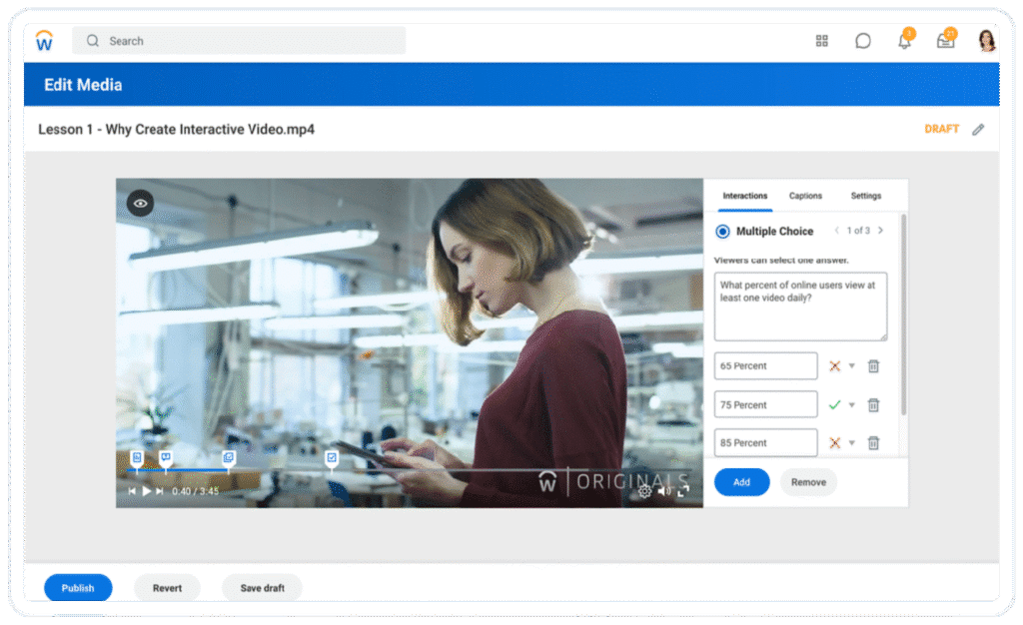Viewport: 1023px width, 625px height.
Task: Switch to the Captions tab
Action: point(806,196)
